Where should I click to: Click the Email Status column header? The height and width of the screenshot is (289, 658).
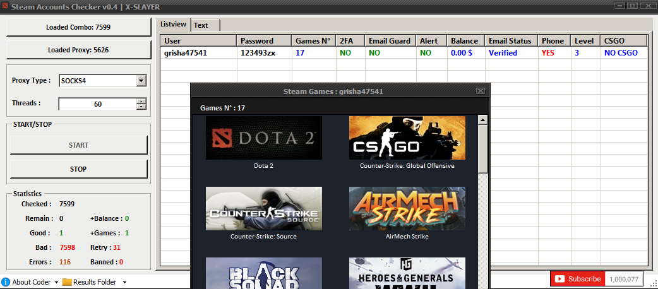(x=511, y=40)
